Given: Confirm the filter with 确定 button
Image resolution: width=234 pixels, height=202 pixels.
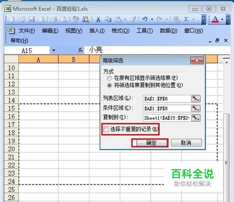Looking at the screenshot, I should (151, 143).
